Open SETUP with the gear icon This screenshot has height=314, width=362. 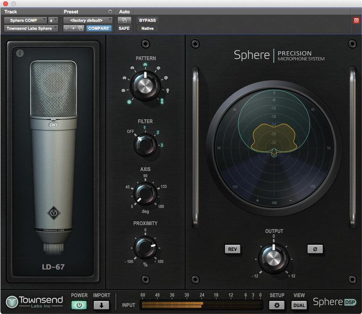point(277,305)
